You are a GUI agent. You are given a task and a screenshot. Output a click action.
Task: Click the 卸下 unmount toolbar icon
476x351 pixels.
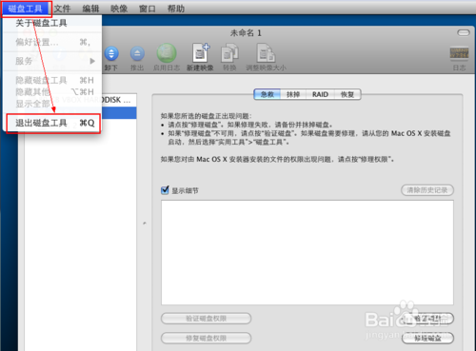[x=111, y=53]
